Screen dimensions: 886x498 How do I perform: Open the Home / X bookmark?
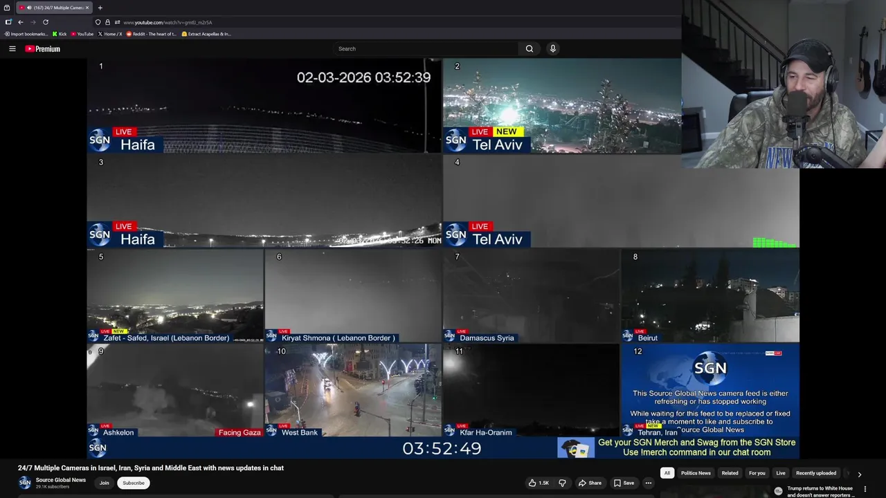110,34
